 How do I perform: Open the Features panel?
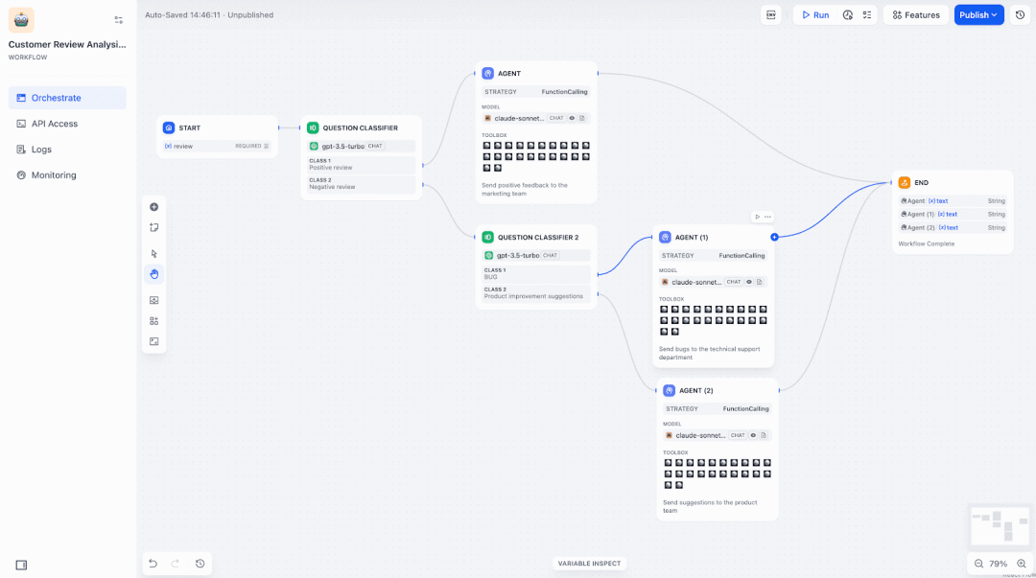pyautogui.click(x=916, y=14)
